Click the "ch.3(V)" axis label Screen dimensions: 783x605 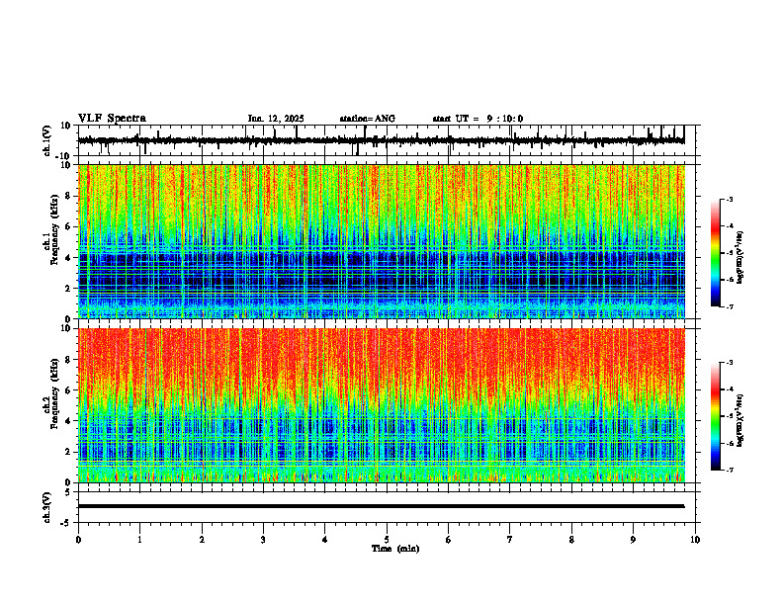coord(47,507)
